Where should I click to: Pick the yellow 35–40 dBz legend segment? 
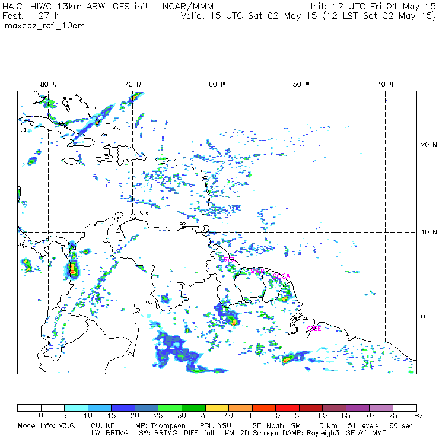pyautogui.click(x=217, y=408)
